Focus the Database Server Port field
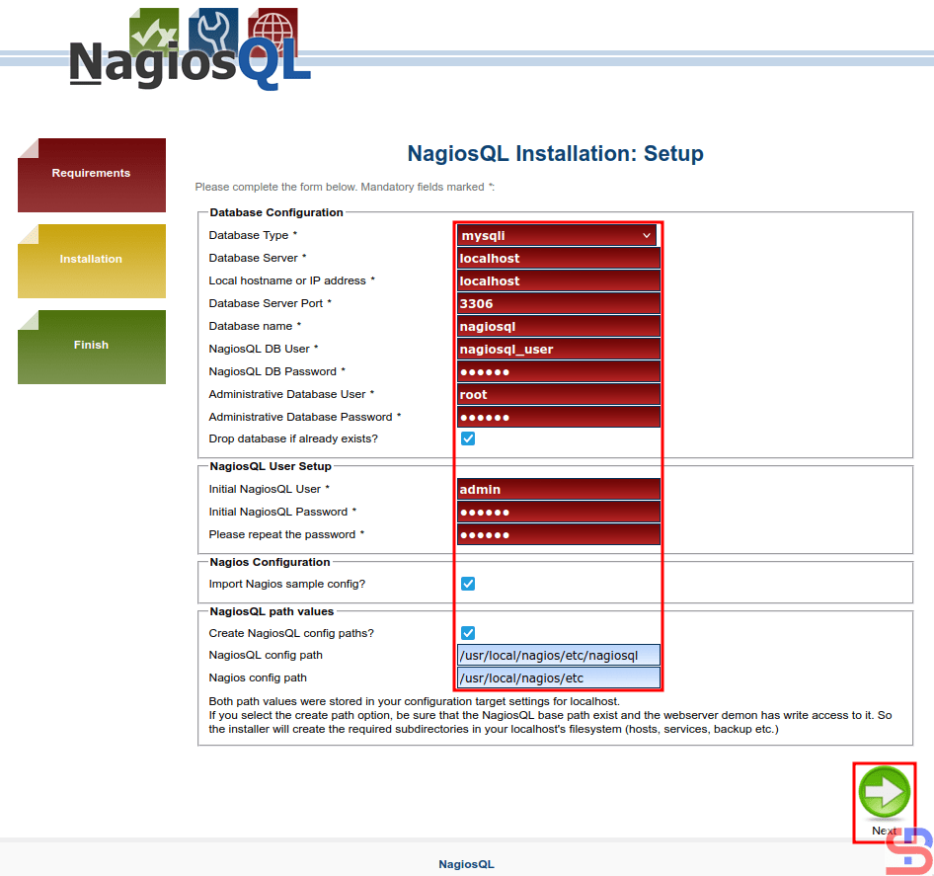This screenshot has width=934, height=876. (x=558, y=304)
